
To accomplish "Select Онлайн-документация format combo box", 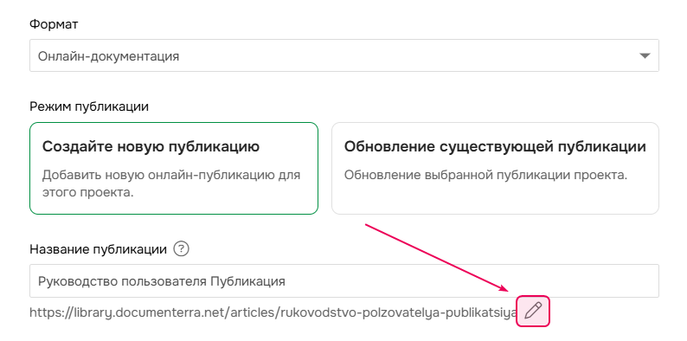I will (x=344, y=55).
